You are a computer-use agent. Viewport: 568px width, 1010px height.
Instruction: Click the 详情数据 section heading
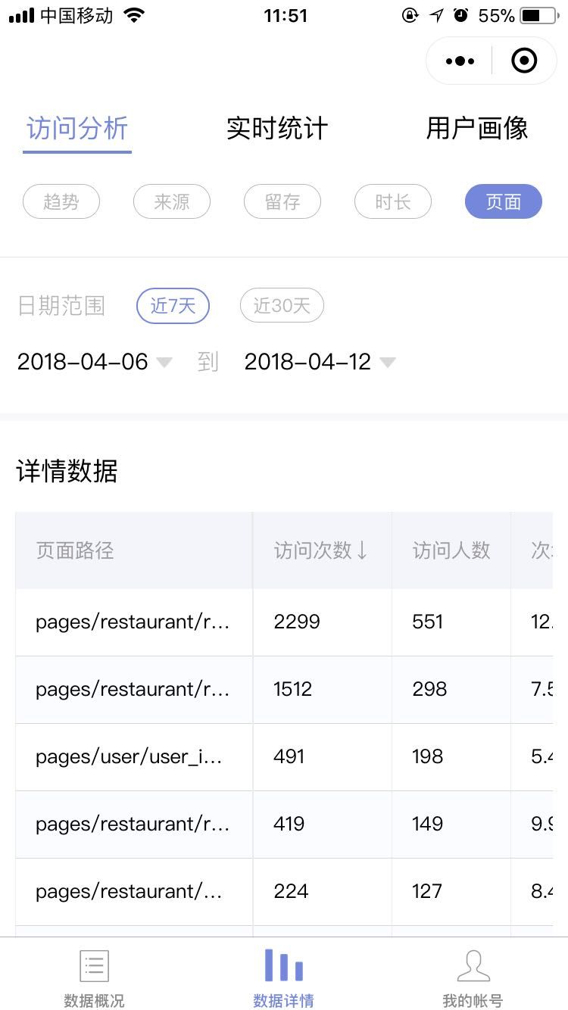(x=67, y=472)
